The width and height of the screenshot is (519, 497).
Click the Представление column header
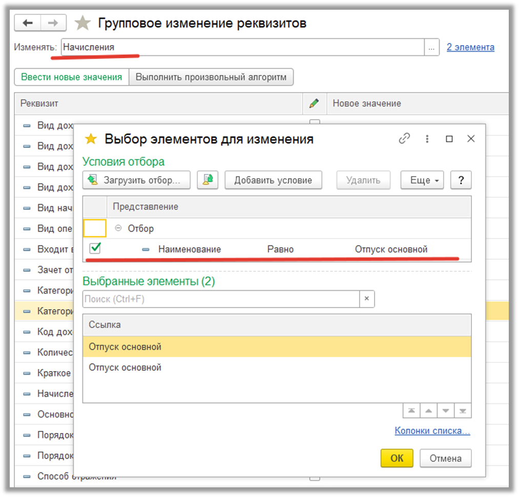288,207
